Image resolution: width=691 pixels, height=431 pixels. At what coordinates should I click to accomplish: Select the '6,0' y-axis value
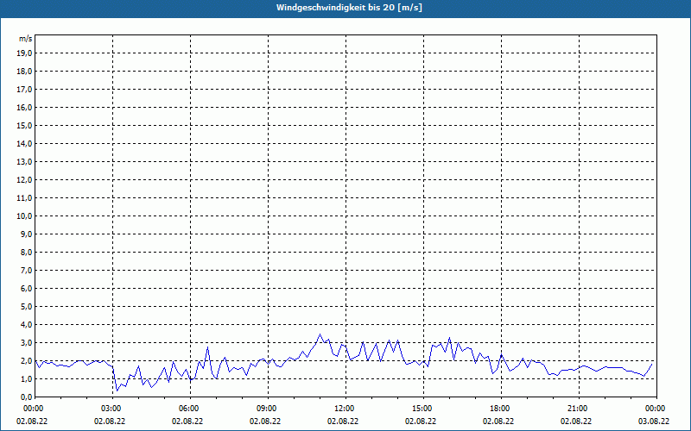[x=26, y=289]
